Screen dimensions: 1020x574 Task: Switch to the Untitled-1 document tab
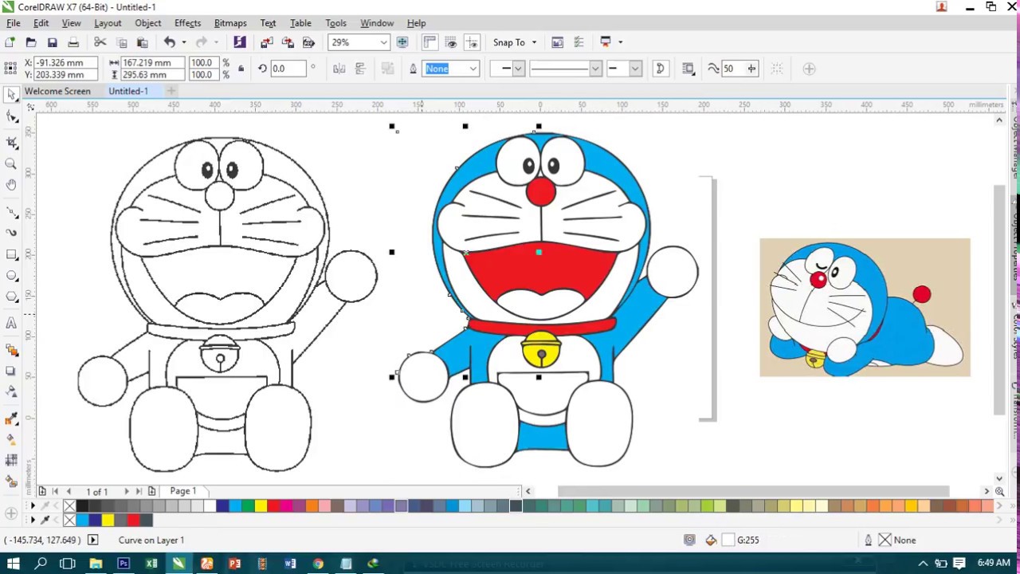click(128, 91)
